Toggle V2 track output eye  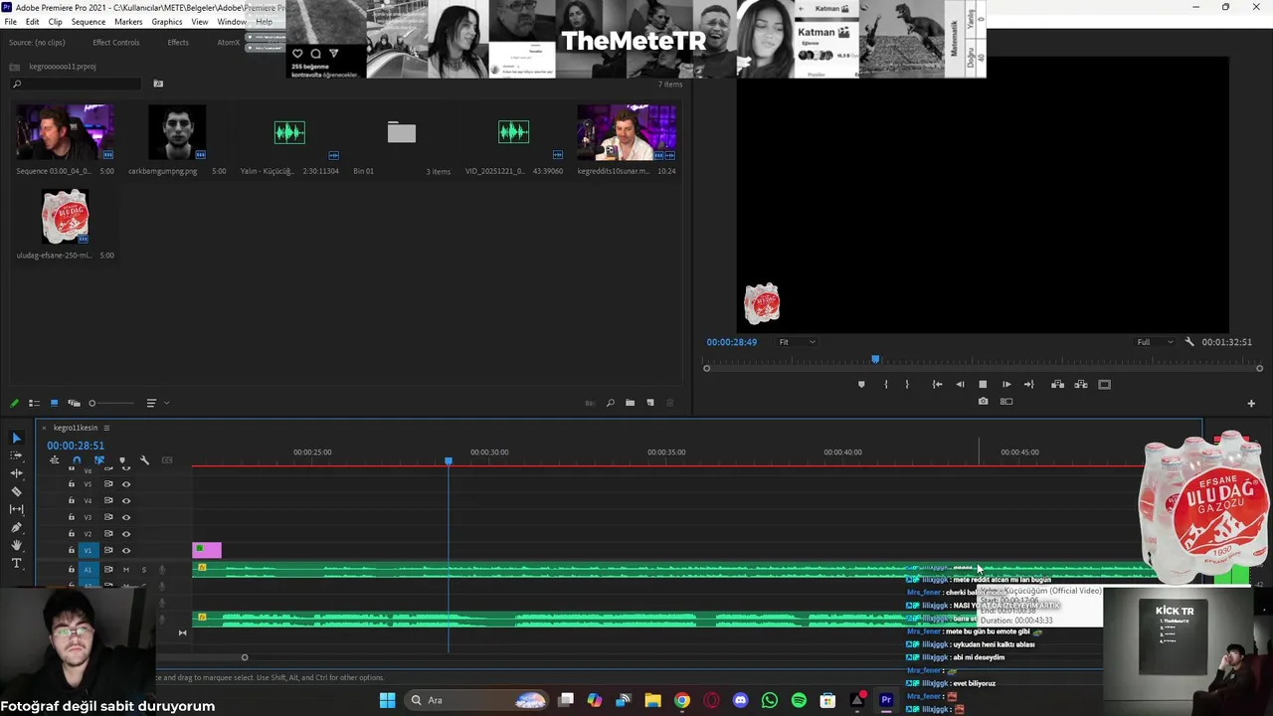(x=126, y=534)
